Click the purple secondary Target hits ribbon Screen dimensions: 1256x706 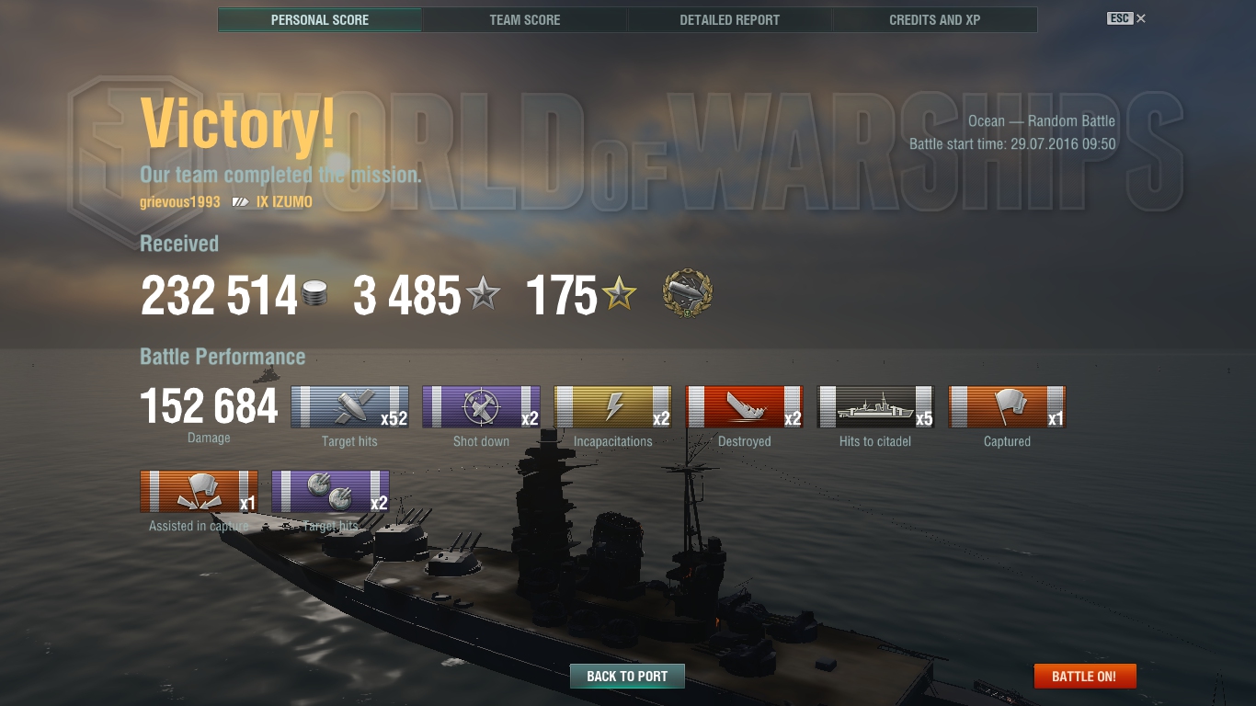330,492
